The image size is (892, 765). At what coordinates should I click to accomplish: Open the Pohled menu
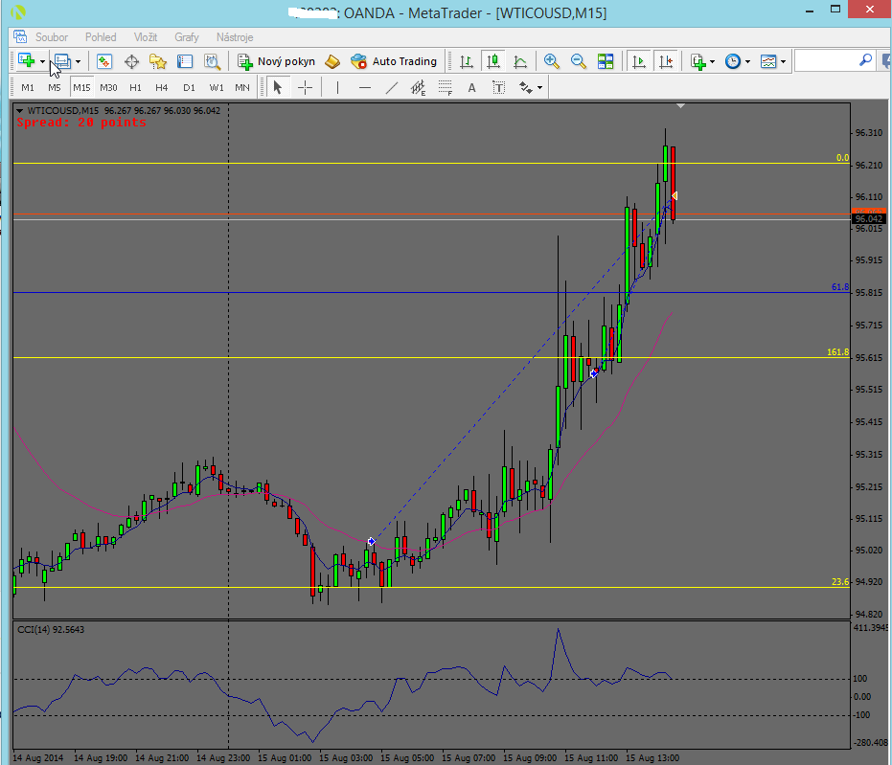tap(101, 37)
